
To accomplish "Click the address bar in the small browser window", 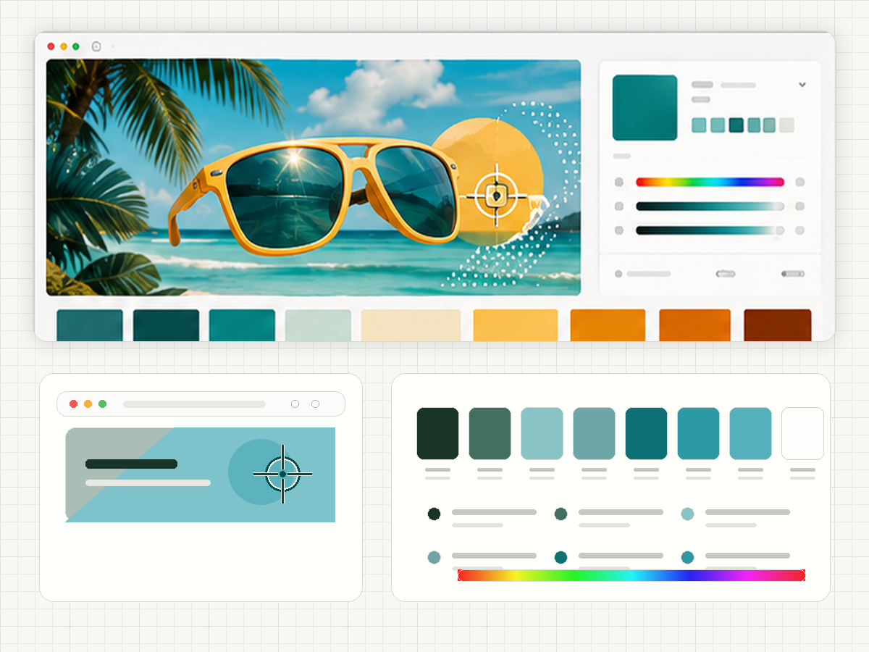I will pyautogui.click(x=194, y=404).
